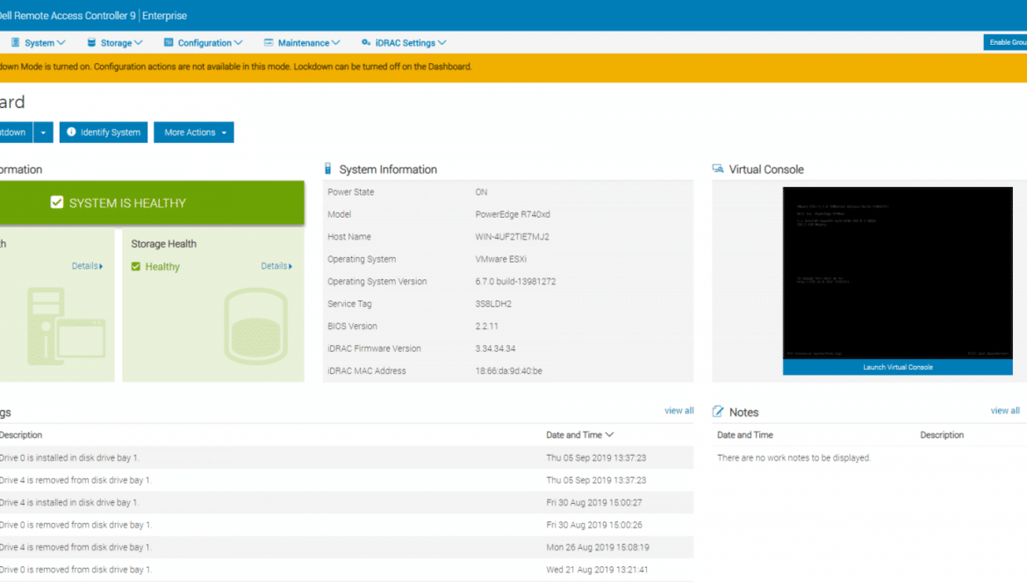
Task: Click the SYSTEM IS HEALTHY banner
Action: tap(152, 203)
